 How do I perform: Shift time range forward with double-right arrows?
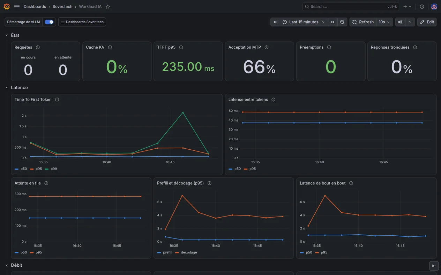(x=332, y=22)
